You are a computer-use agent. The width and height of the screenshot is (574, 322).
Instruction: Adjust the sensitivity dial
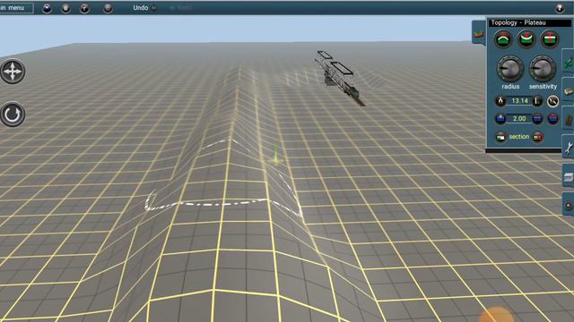(x=542, y=69)
